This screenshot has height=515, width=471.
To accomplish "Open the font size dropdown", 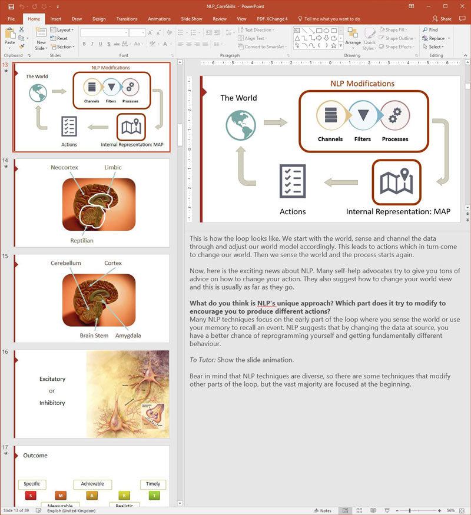I will click(143, 32).
